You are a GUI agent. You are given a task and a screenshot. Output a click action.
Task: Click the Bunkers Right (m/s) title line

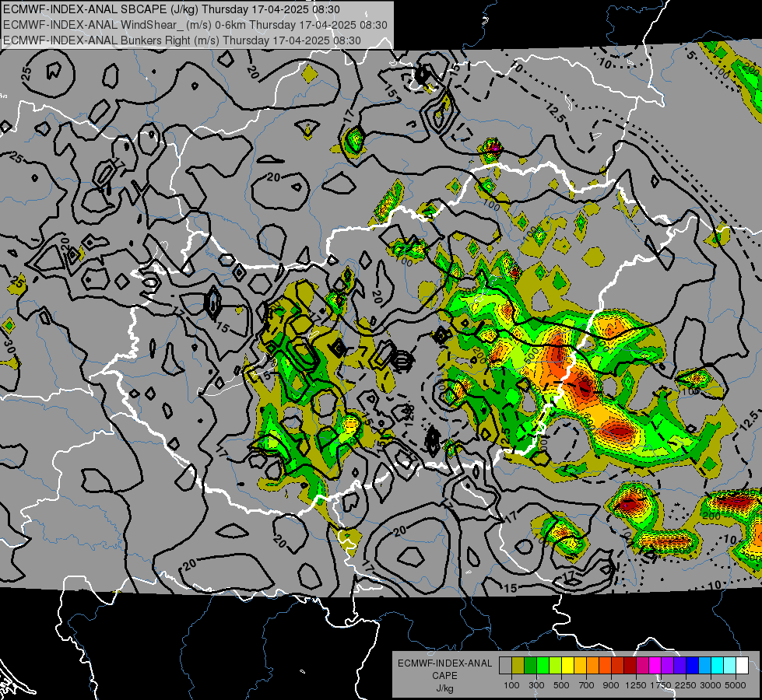click(x=182, y=40)
